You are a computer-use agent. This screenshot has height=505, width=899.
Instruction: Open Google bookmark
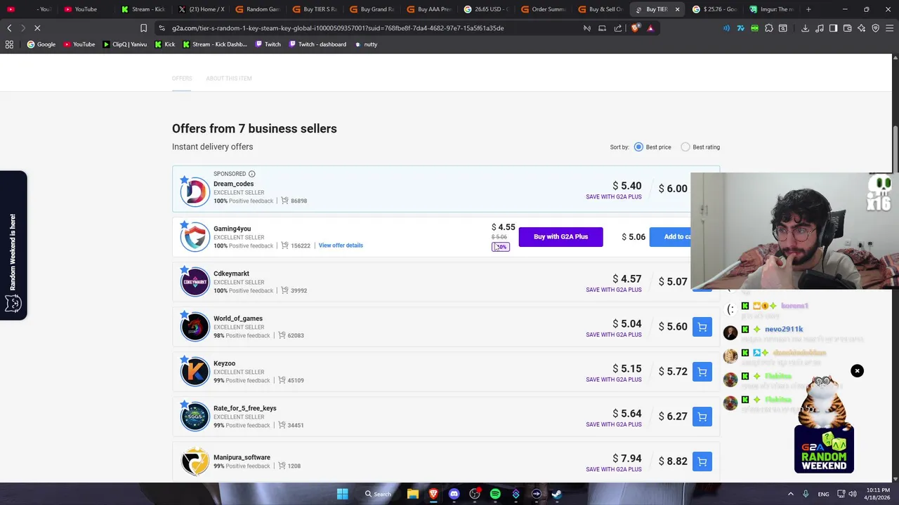click(x=41, y=44)
